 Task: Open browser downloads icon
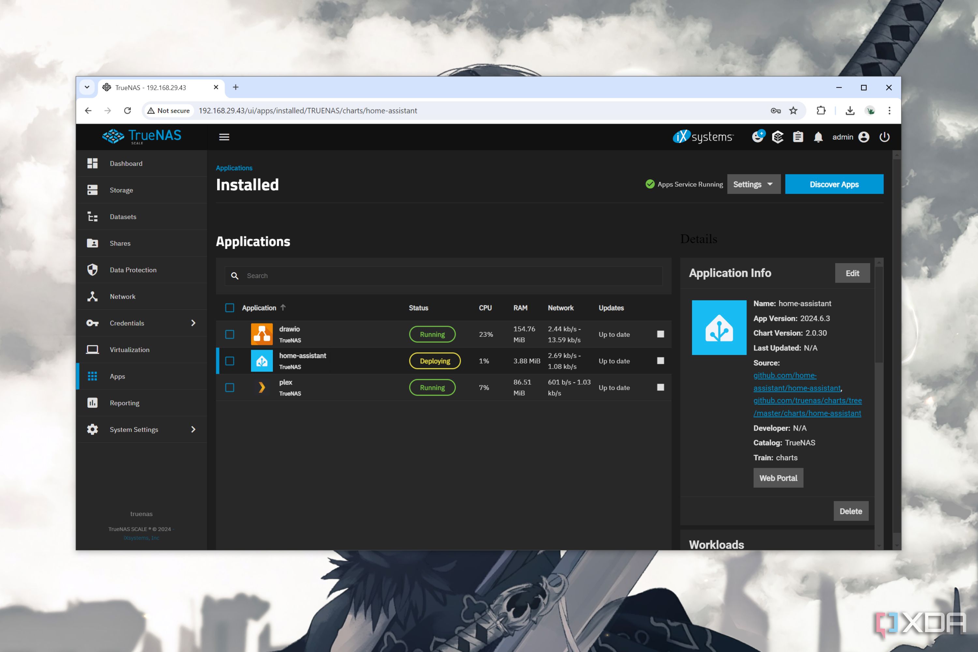pos(850,111)
